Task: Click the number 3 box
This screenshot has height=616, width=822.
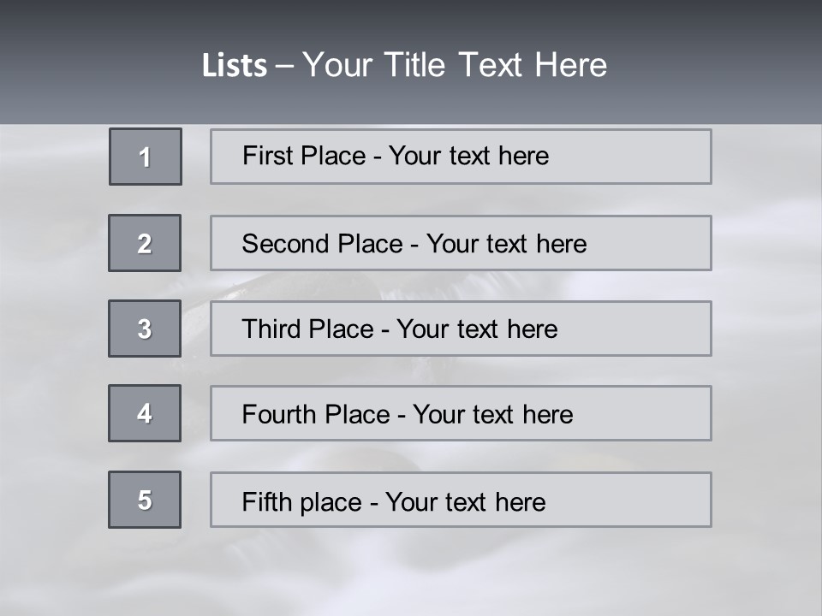Action: 145,329
